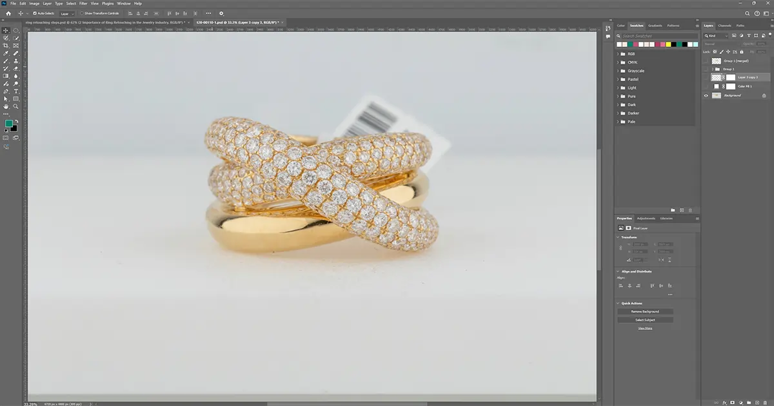The height and width of the screenshot is (406, 774).
Task: Toggle visibility of Group 1 layer
Action: (x=706, y=69)
